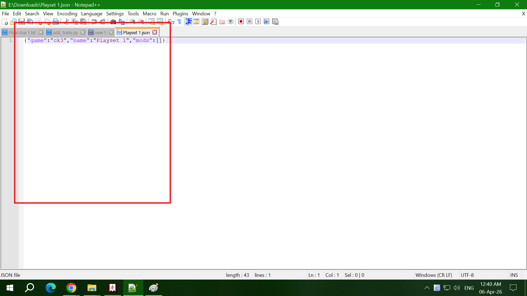The height and width of the screenshot is (296, 527).
Task: Open the Macro menu
Action: pyautogui.click(x=150, y=14)
